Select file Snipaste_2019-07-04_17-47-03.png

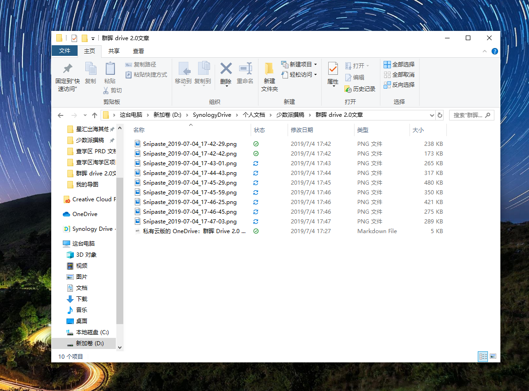coord(190,221)
